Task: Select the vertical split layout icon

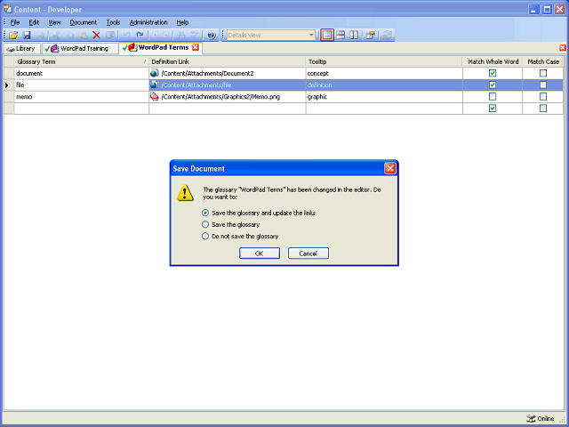Action: [354, 36]
